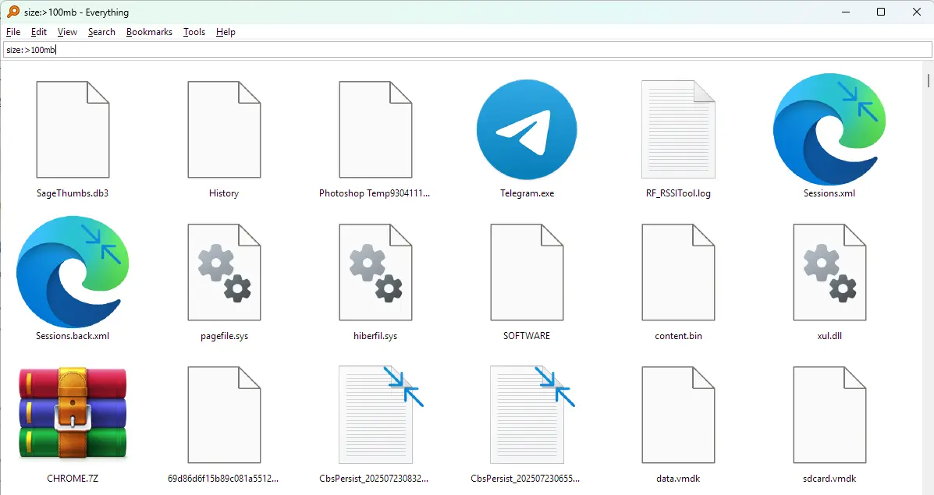Select the CHROME.7Z archive icon
This screenshot has height=495, width=934.
tap(73, 414)
